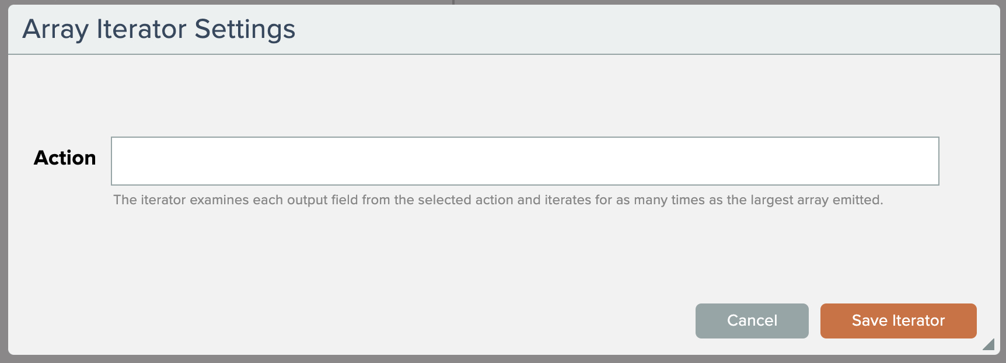Save the iterator settings

[x=898, y=320]
